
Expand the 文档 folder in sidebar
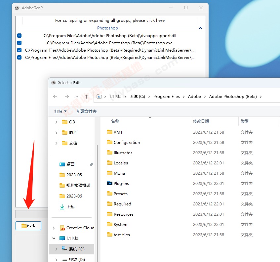(x=56, y=143)
